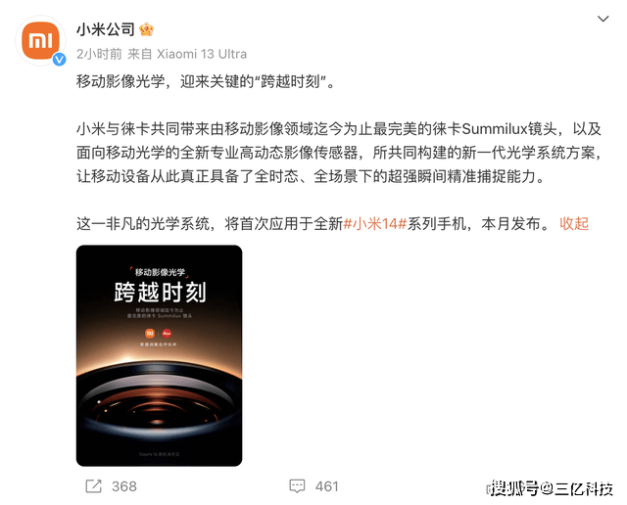
Task: Open the 小米公司 profile name
Action: (x=106, y=29)
